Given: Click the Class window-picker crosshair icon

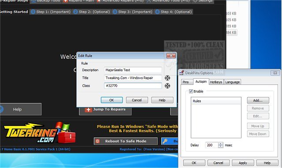Looking at the screenshot, I should pos(167,86).
